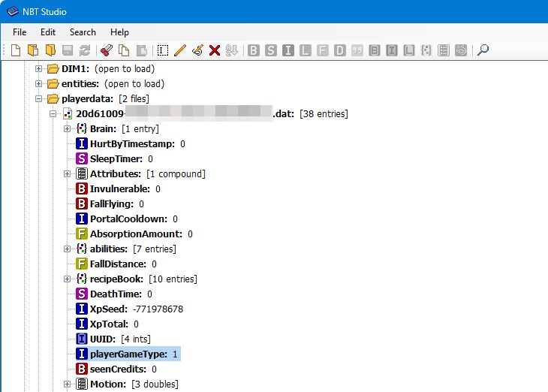Add an Int Array tag from toolbar
The width and height of the screenshot is (548, 392).
pyautogui.click(x=392, y=50)
